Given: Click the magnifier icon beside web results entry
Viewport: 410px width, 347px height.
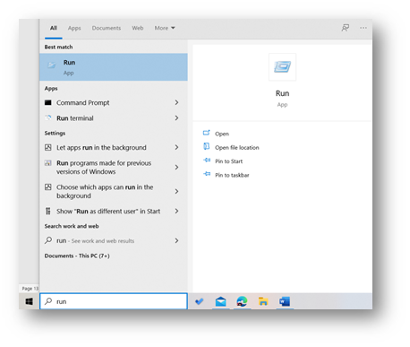Looking at the screenshot, I should tap(48, 240).
